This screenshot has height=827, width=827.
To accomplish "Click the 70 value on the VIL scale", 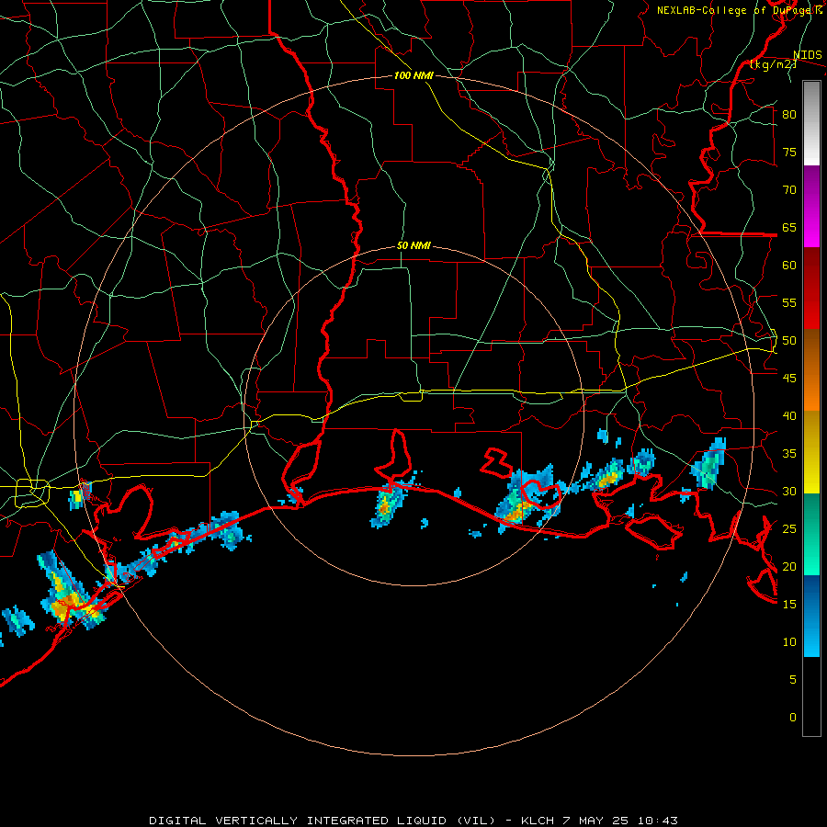I will [789, 189].
